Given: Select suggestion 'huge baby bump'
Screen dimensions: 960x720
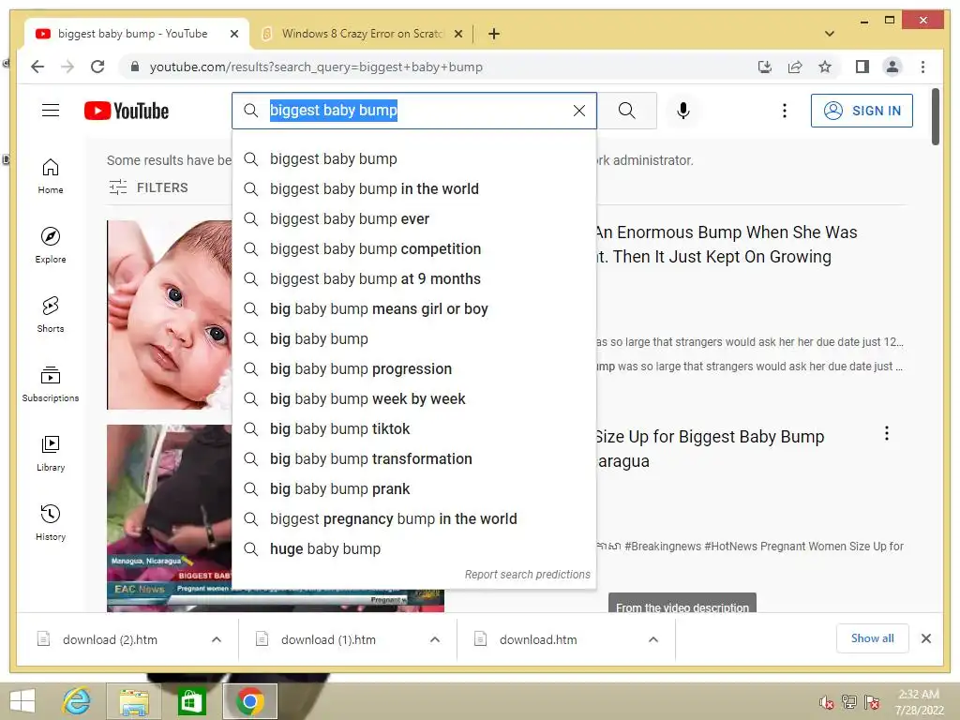Looking at the screenshot, I should [413, 548].
